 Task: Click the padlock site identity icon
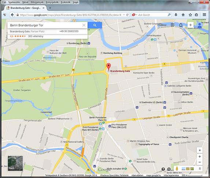(18, 15)
